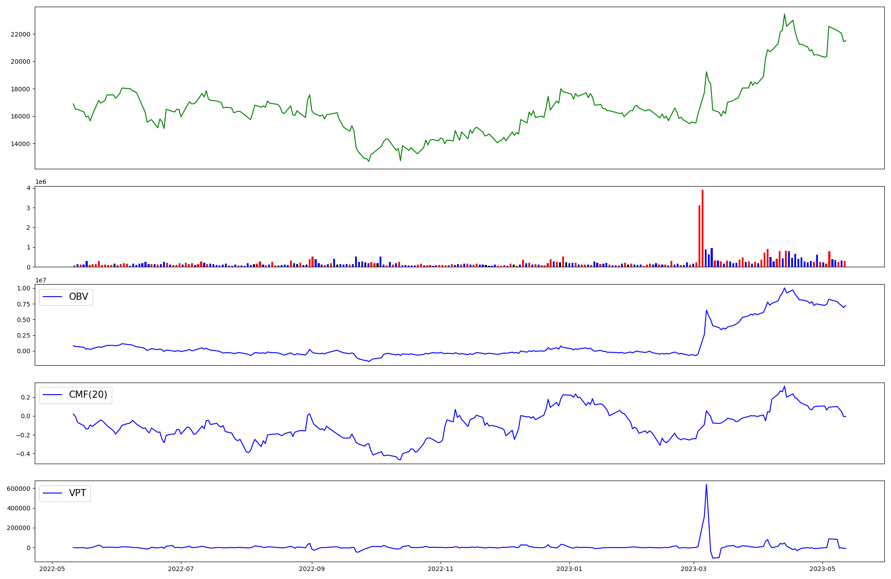
Task: Click the 14000 price axis label
Action: tap(20, 144)
